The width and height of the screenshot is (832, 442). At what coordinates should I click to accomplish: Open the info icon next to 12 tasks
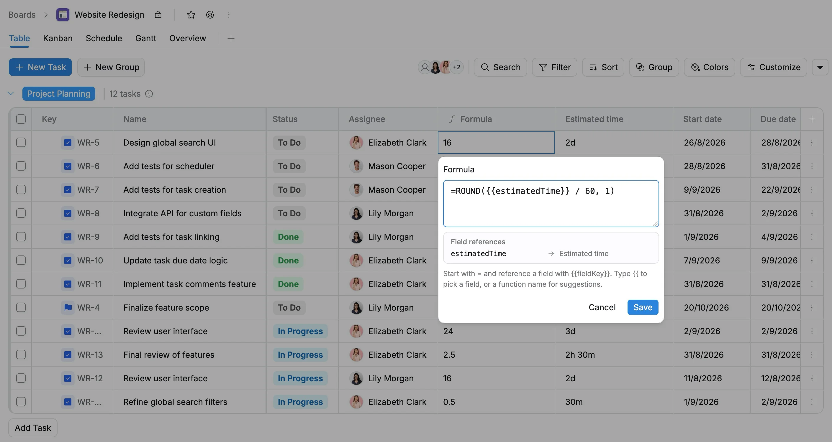[149, 94]
